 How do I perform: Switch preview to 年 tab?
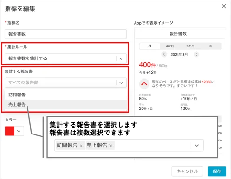[x=211, y=46]
